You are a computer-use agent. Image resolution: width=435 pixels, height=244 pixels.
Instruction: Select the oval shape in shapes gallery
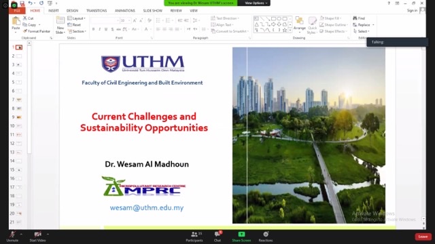279,18
